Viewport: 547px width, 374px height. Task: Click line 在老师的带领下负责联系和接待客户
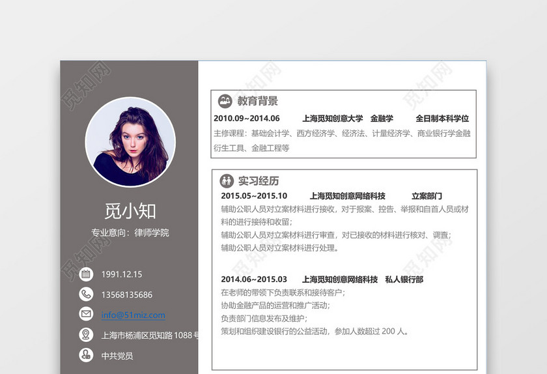[283, 293]
